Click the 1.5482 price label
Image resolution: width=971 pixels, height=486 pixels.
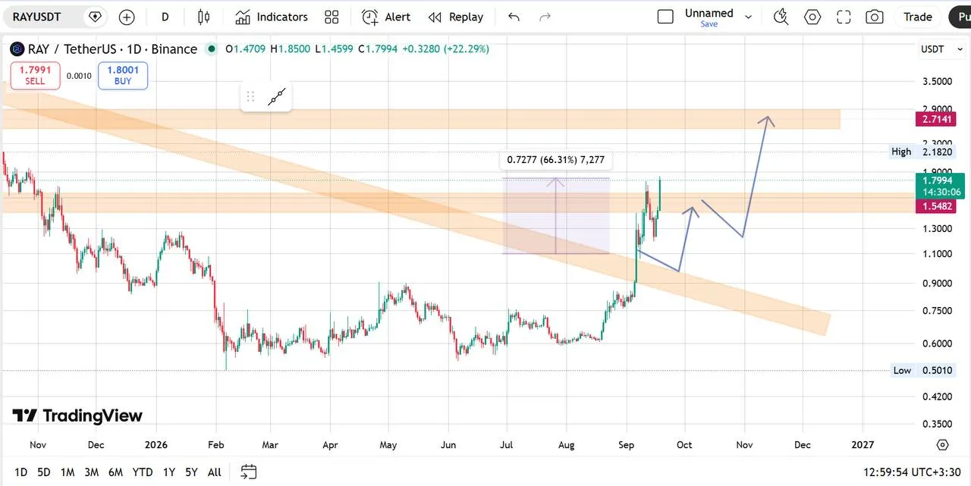click(x=935, y=206)
